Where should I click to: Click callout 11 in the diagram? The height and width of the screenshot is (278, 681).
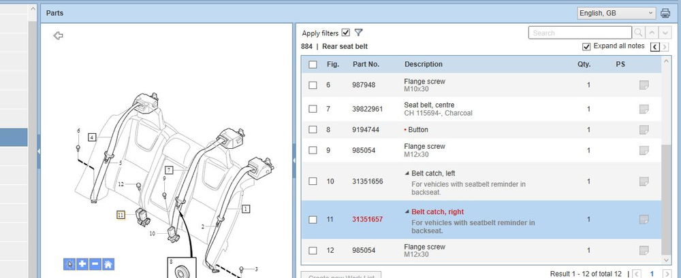point(121,215)
